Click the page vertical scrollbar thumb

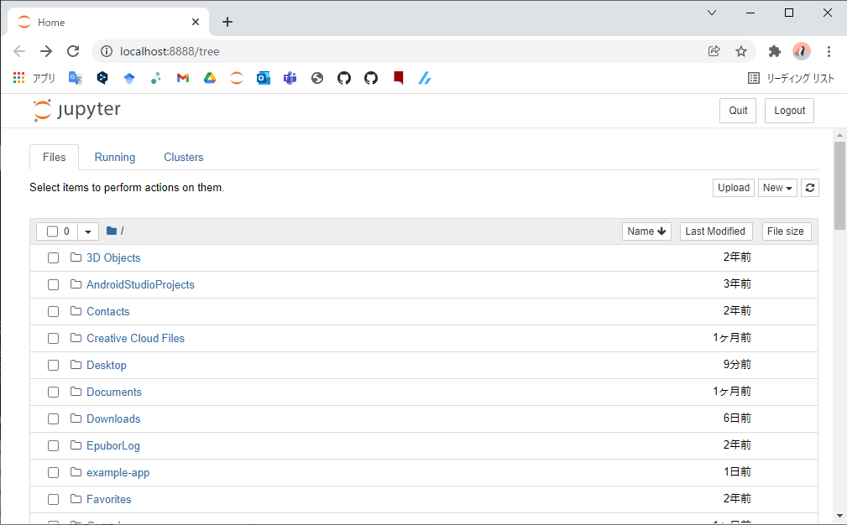point(839,185)
